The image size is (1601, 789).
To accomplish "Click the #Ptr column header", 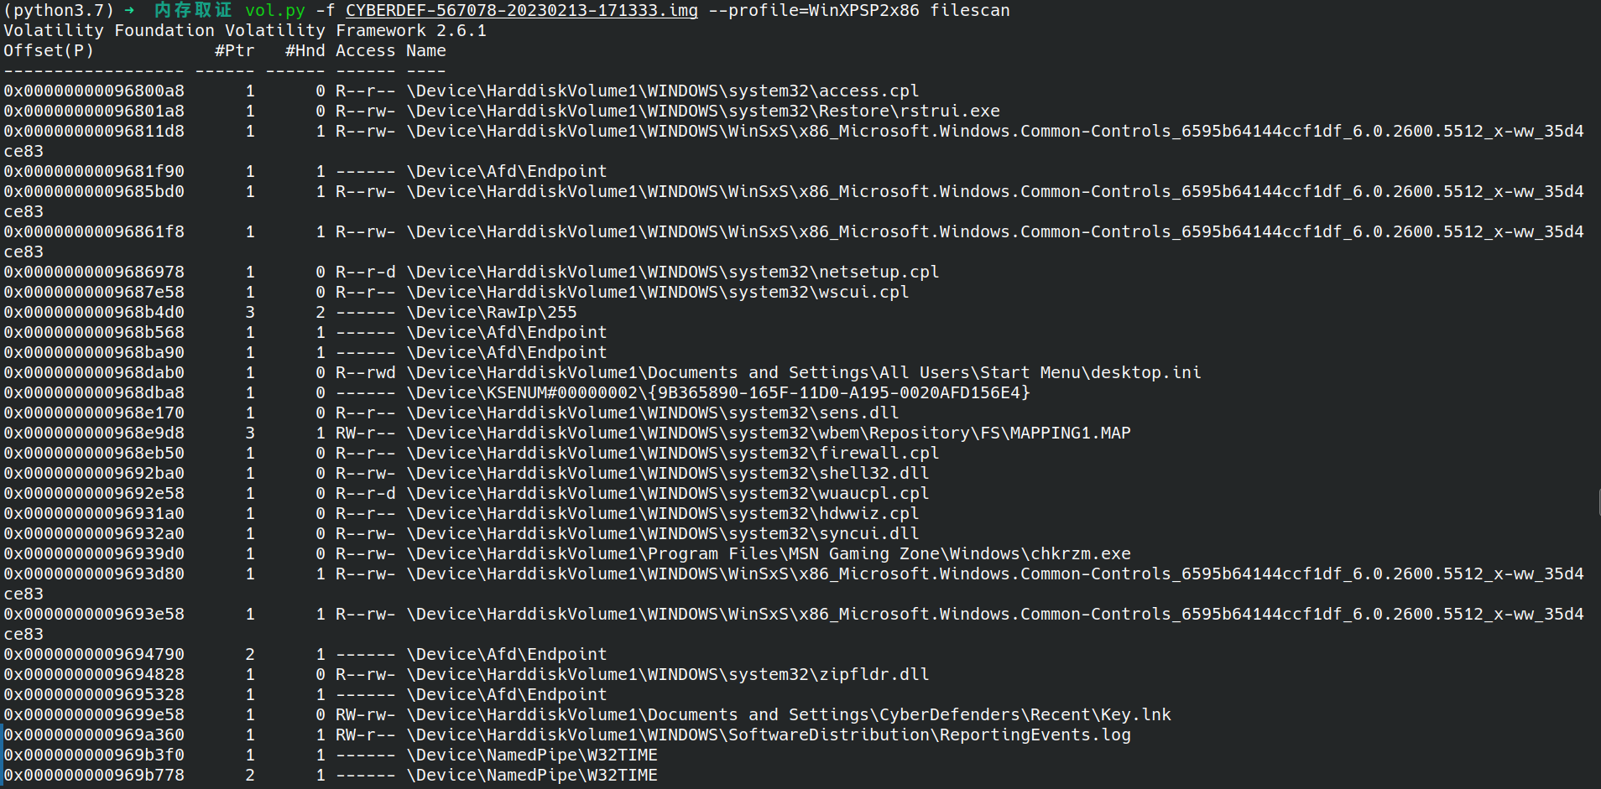I will pyautogui.click(x=234, y=51).
